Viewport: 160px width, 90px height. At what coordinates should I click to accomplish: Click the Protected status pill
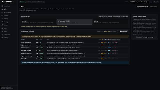[23, 2]
